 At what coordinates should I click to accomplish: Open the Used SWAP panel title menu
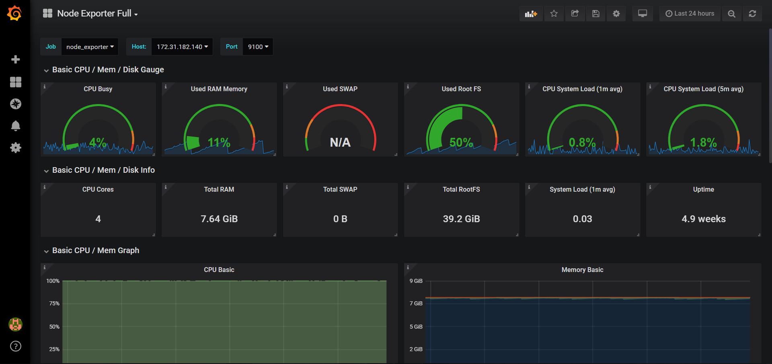click(340, 89)
